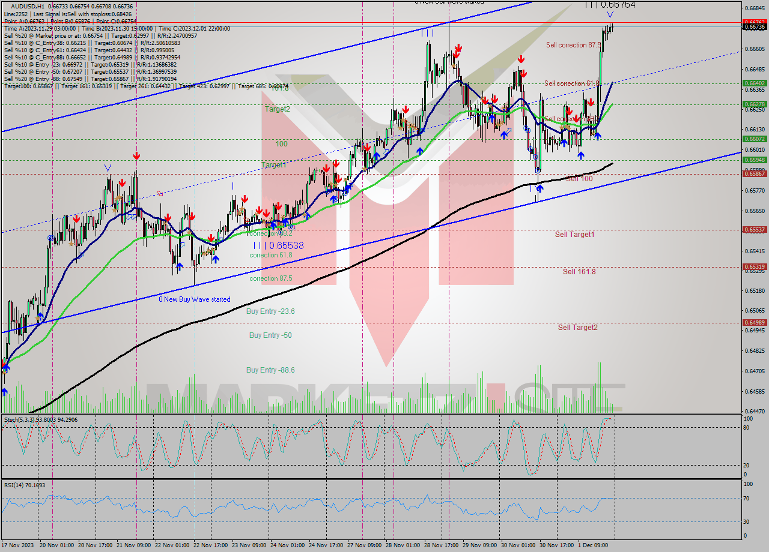The width and height of the screenshot is (769, 552).
Task: Click the blue up arrow near the 30 Nov low
Action: pyautogui.click(x=539, y=188)
